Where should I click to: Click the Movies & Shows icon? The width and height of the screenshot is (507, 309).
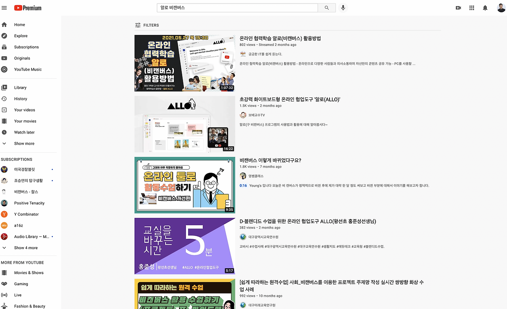click(4, 273)
